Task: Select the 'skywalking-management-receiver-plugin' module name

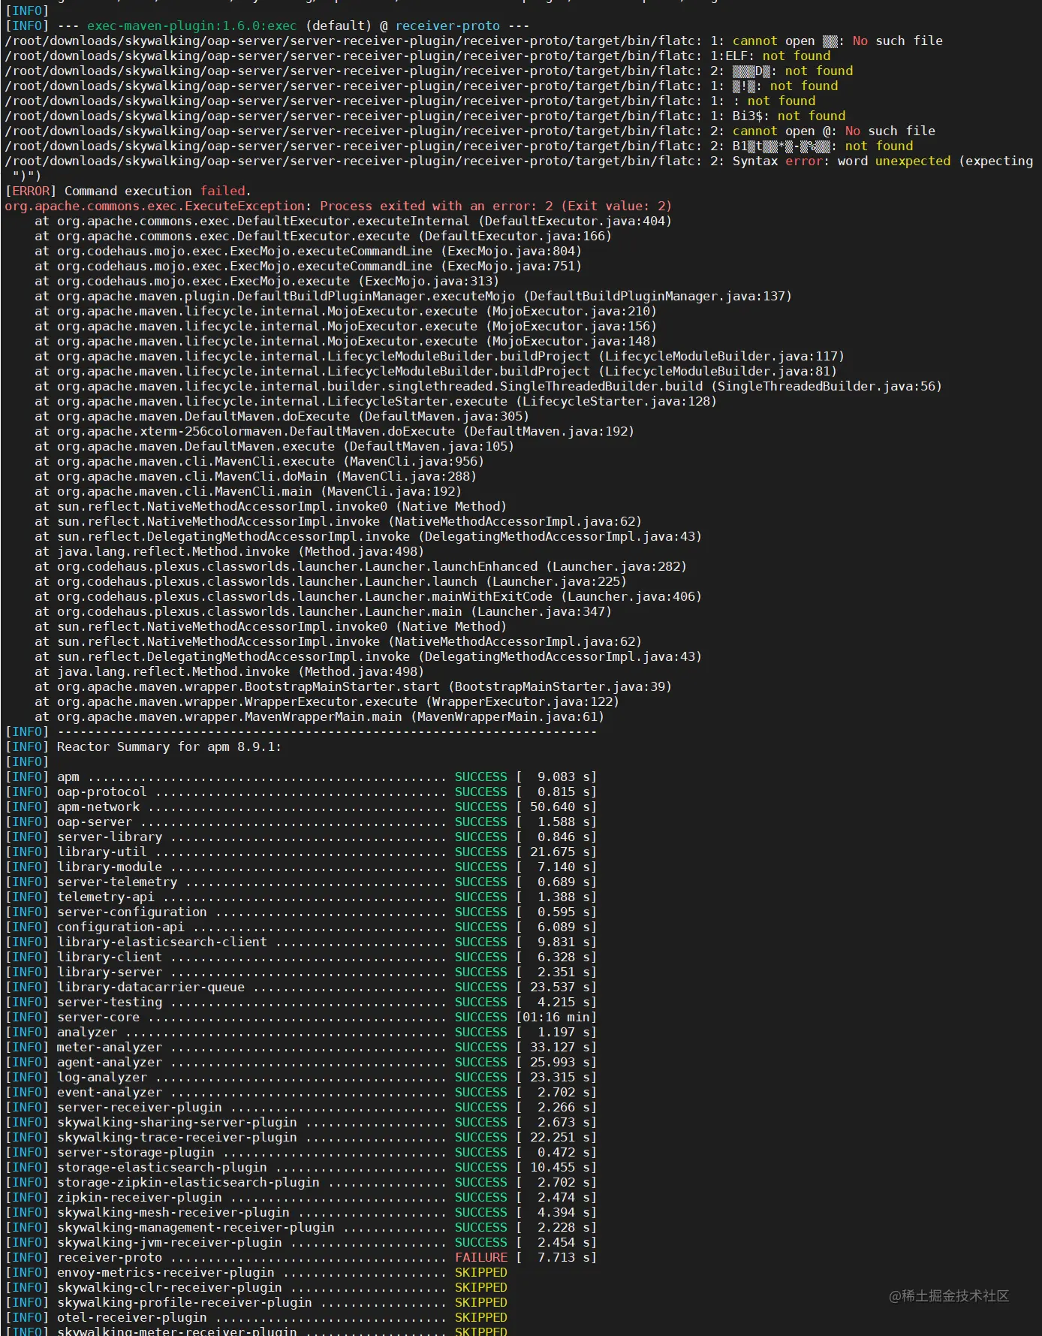Action: (x=196, y=1227)
